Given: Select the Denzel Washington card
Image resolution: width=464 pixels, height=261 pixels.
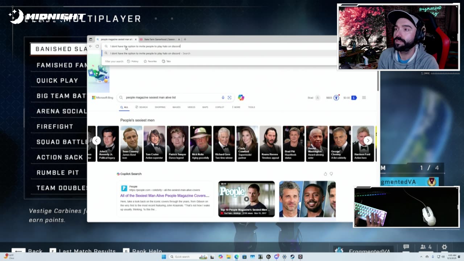Looking at the screenshot, I should 317,144.
